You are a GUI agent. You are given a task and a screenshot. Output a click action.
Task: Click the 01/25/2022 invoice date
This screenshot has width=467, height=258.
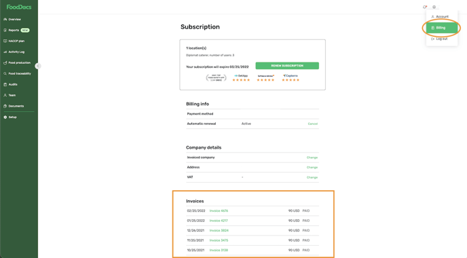pos(195,221)
